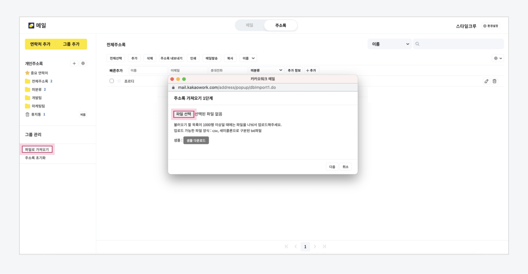528x274 pixels.
Task: Click the 파일로 가져오기 link
Action: (37, 150)
